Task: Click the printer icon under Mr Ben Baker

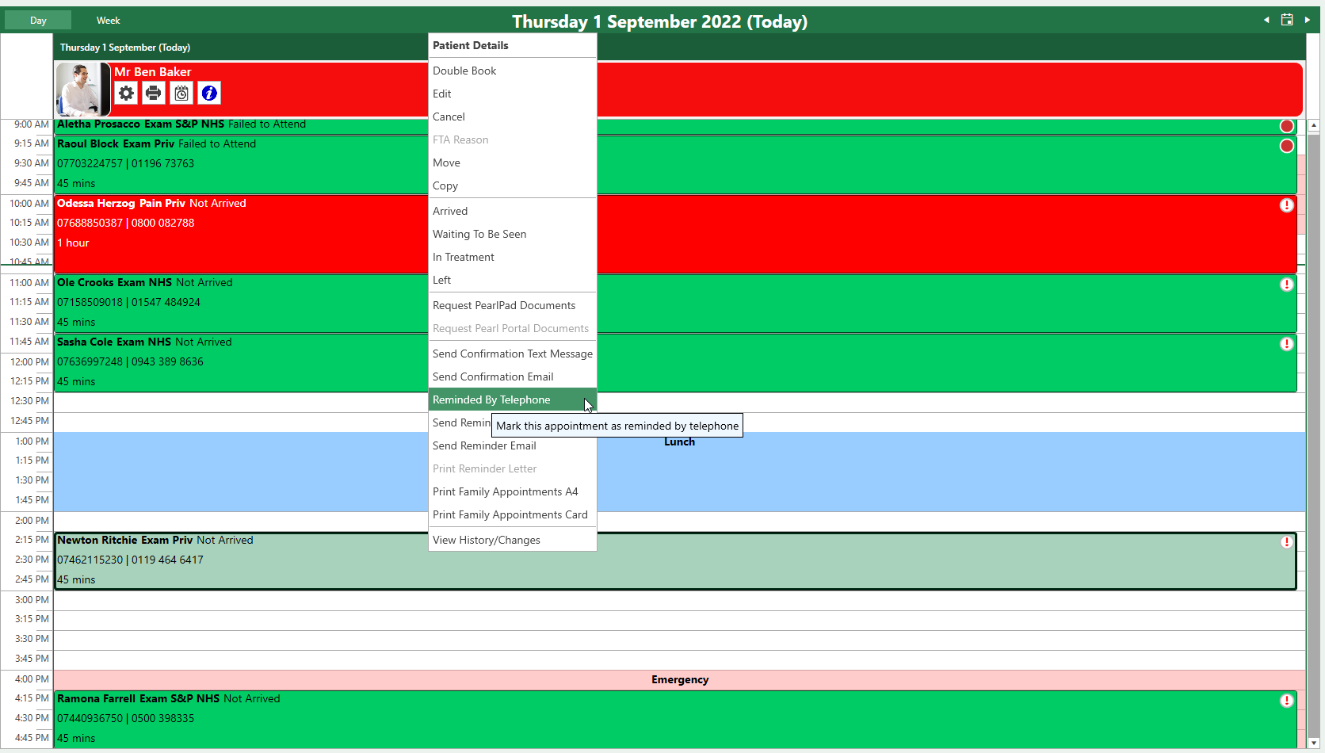Action: click(154, 94)
